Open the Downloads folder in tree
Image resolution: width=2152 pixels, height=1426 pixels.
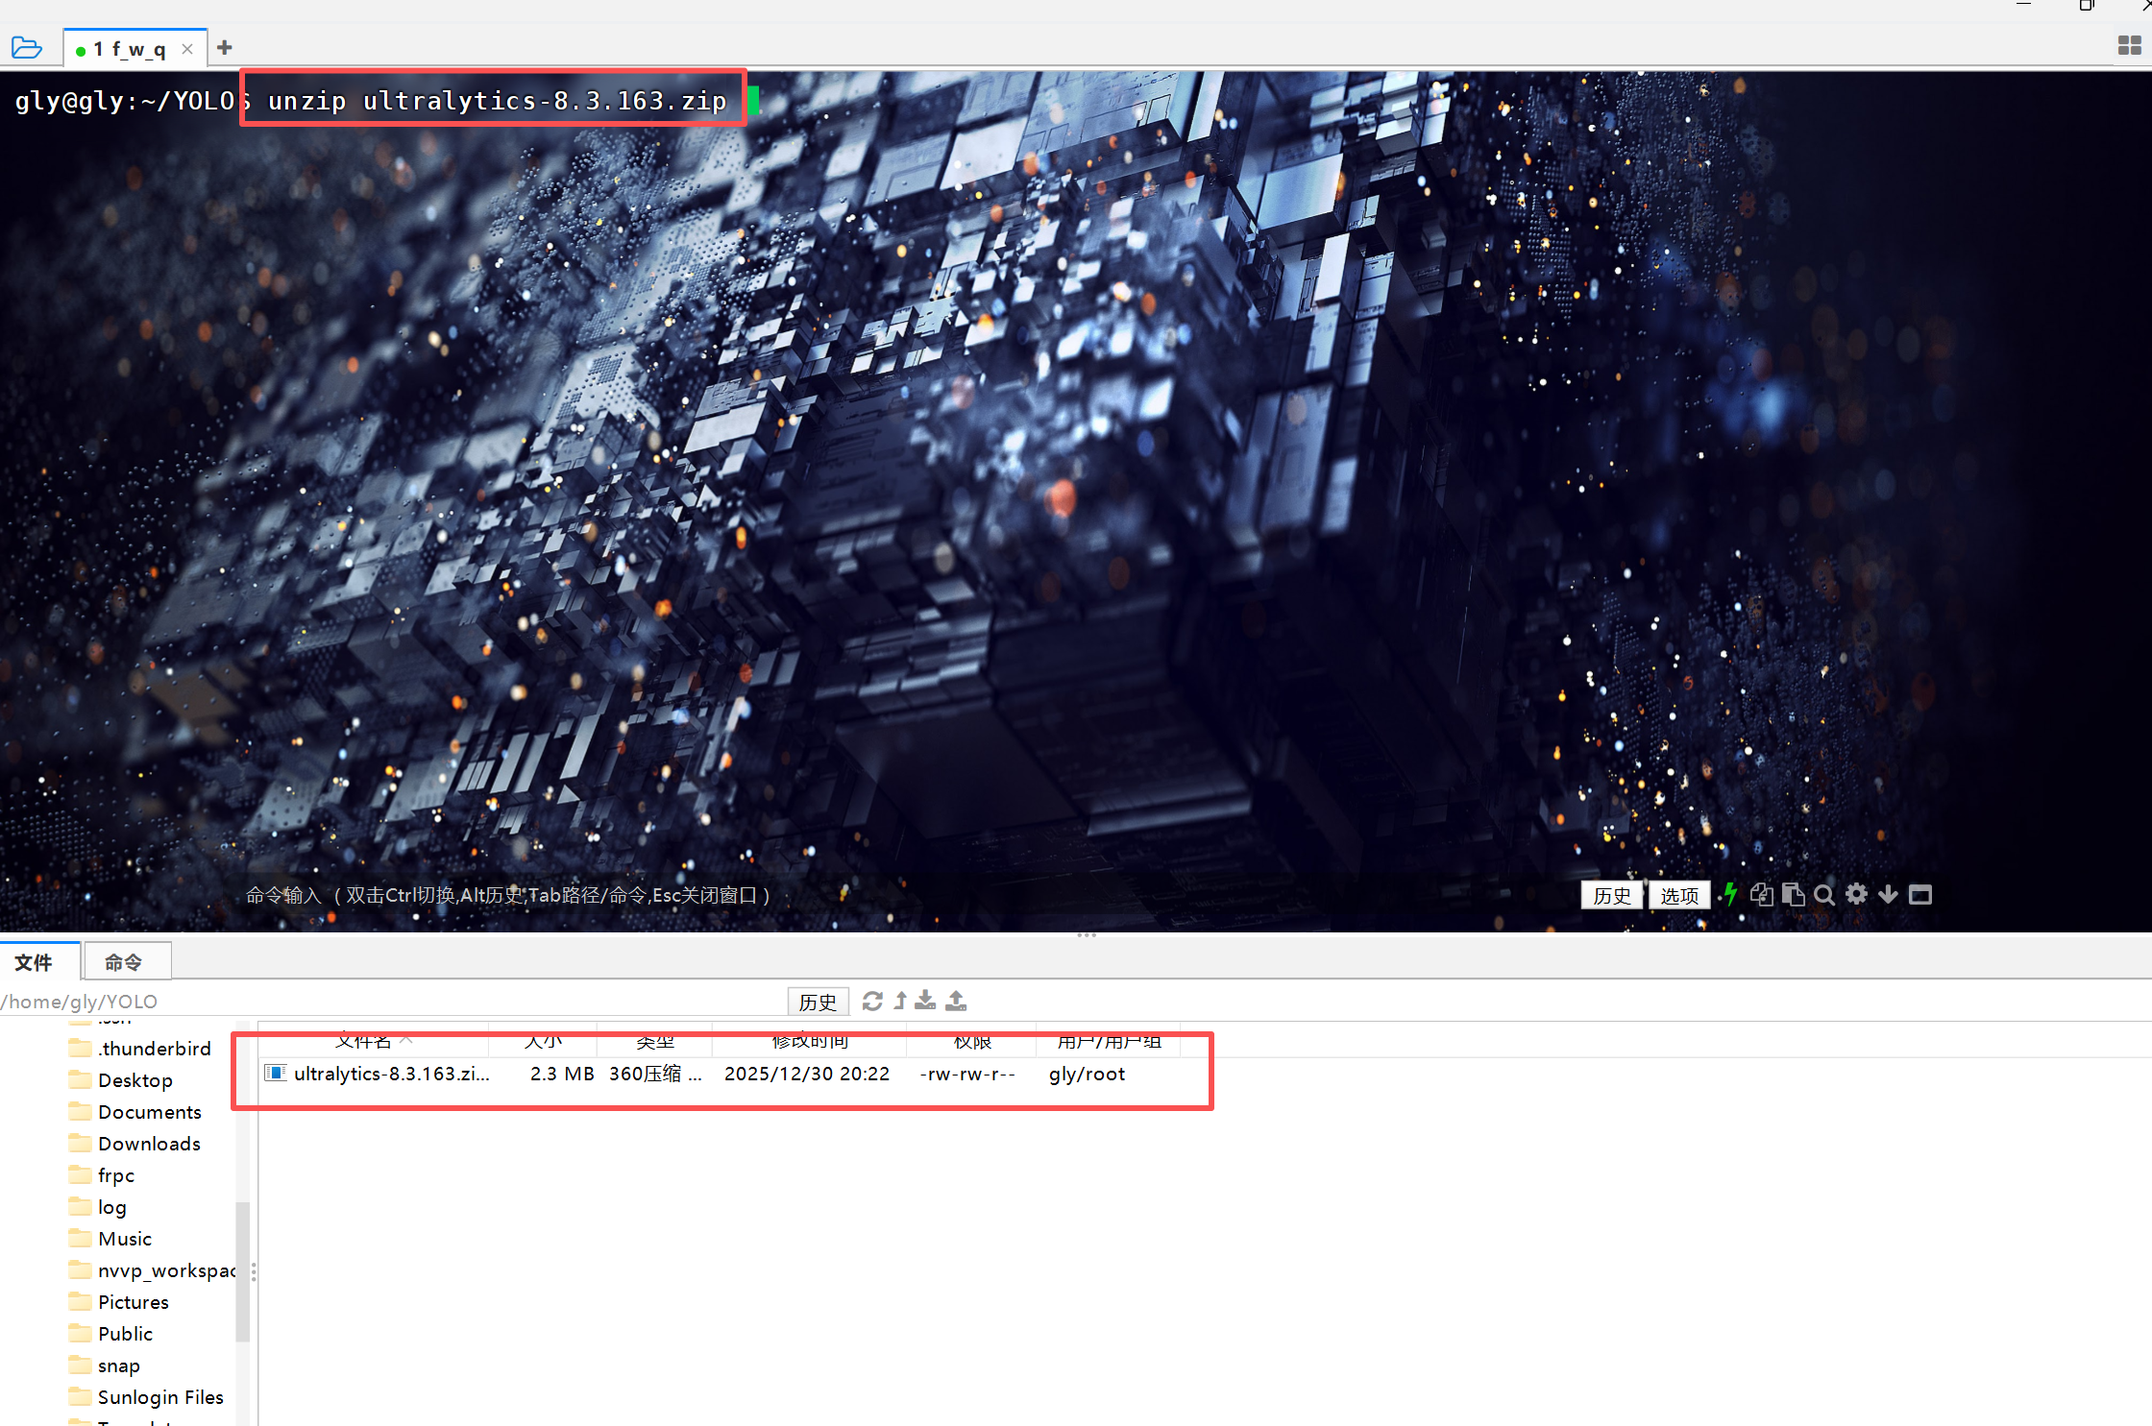point(149,1143)
